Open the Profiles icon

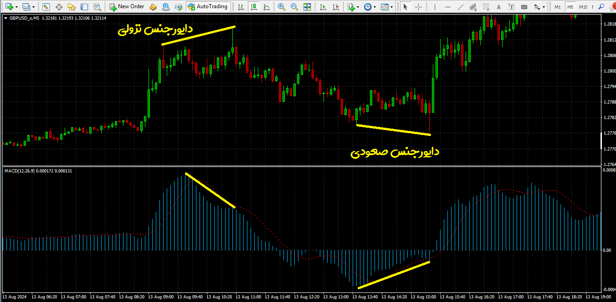click(26, 7)
